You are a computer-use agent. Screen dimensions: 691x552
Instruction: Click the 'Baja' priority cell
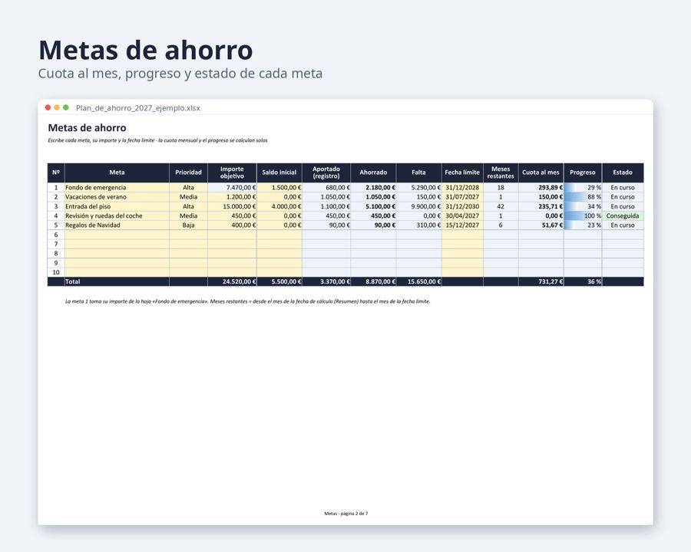click(188, 225)
